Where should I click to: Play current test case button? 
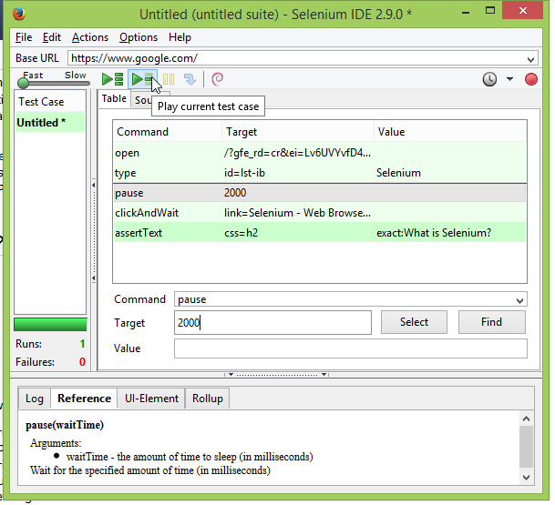tap(142, 79)
